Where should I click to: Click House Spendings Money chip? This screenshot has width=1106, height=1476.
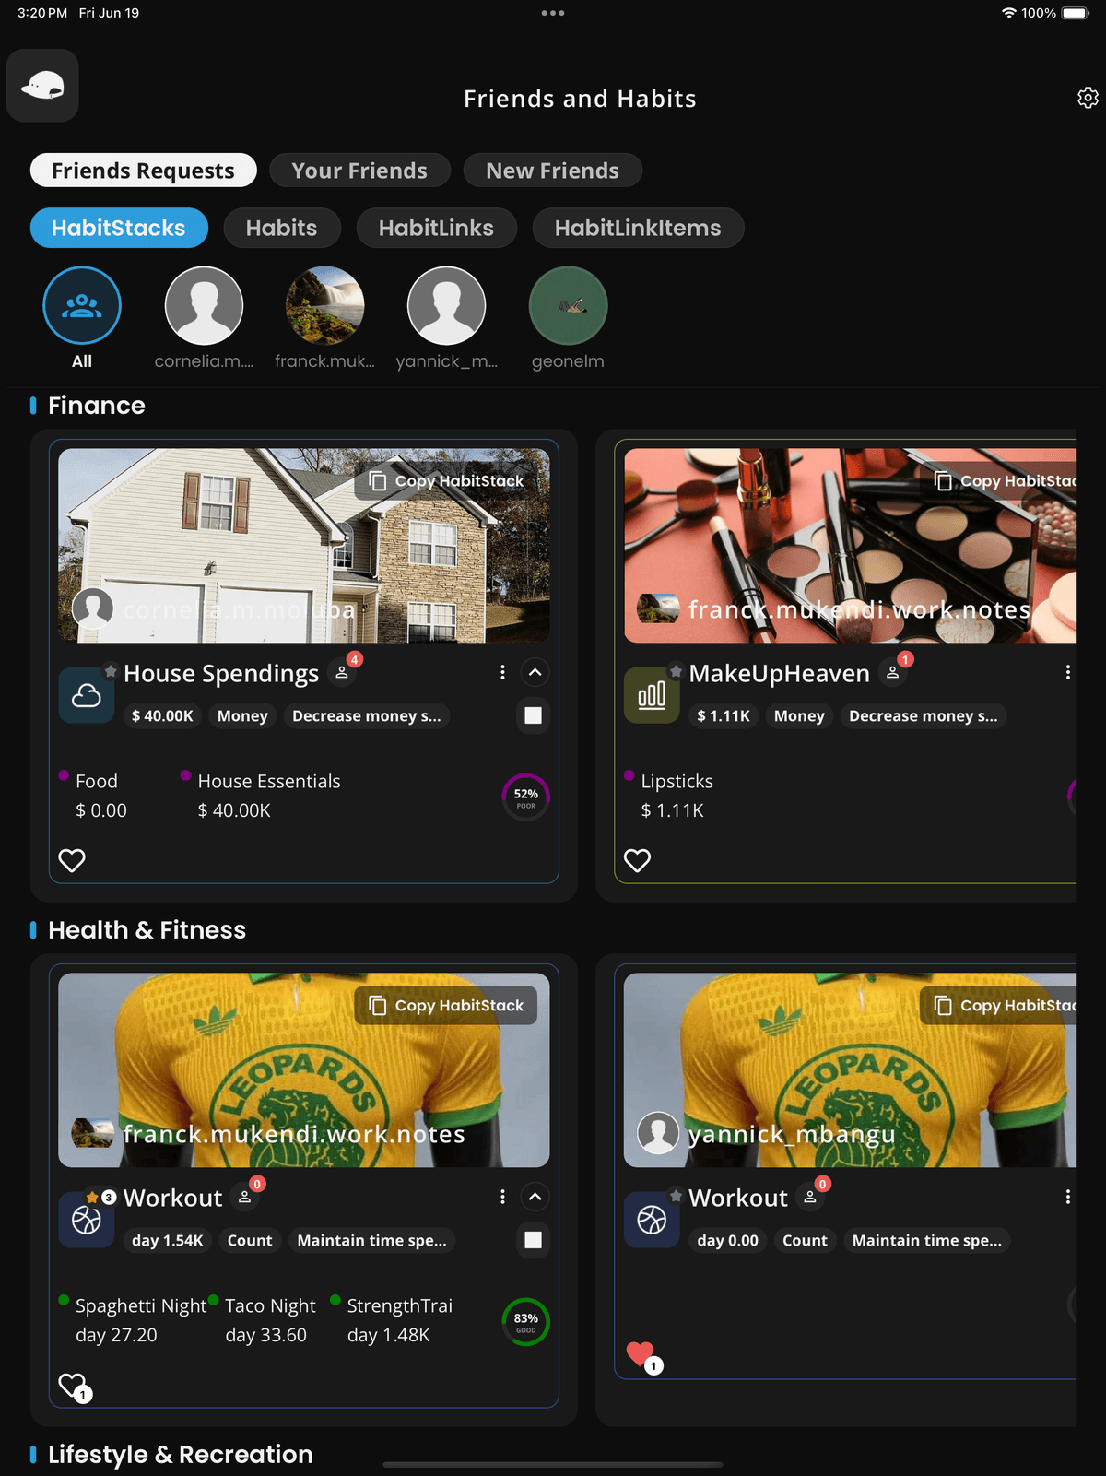pos(242,716)
